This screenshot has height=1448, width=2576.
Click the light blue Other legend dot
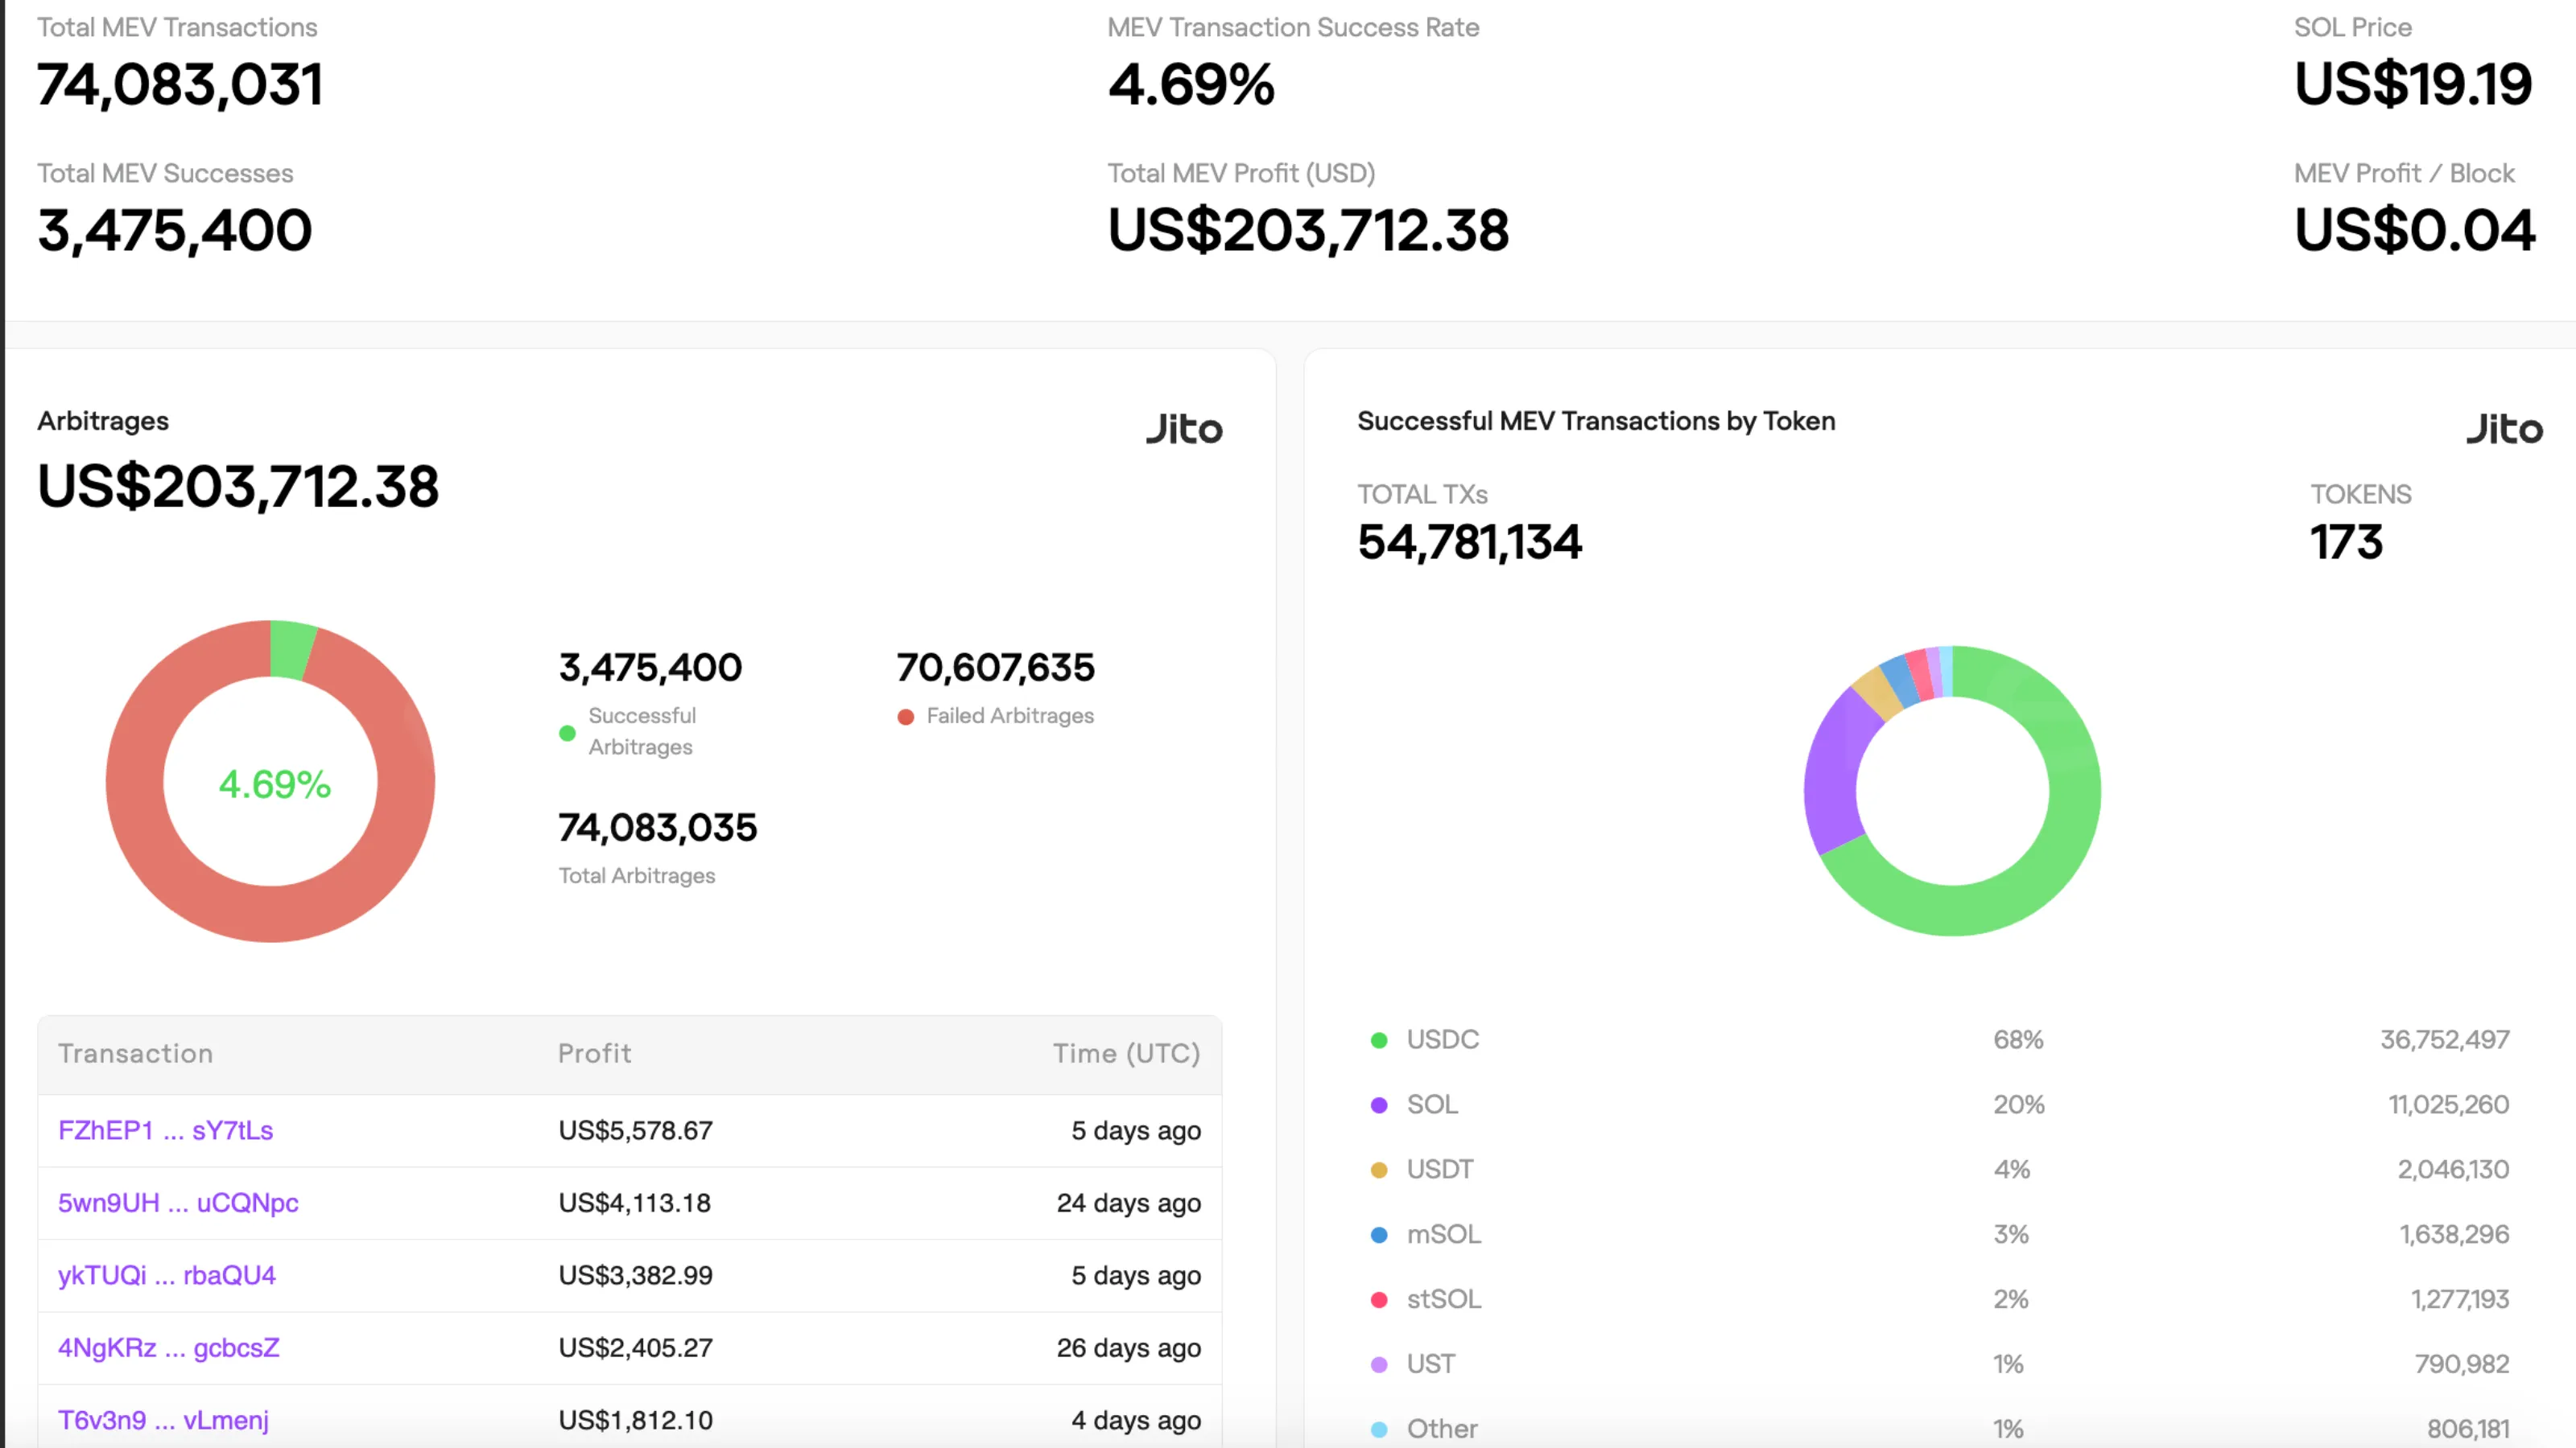pos(1379,1430)
